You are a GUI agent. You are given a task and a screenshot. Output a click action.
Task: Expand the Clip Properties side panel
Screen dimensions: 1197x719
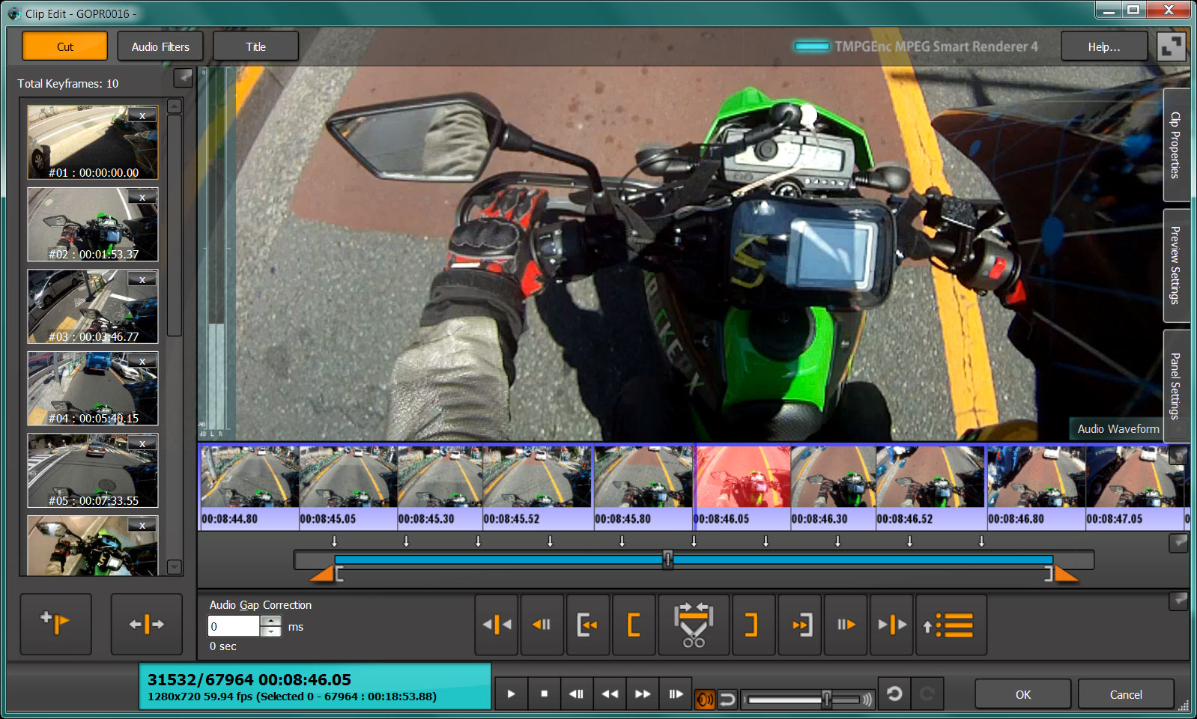point(1175,145)
